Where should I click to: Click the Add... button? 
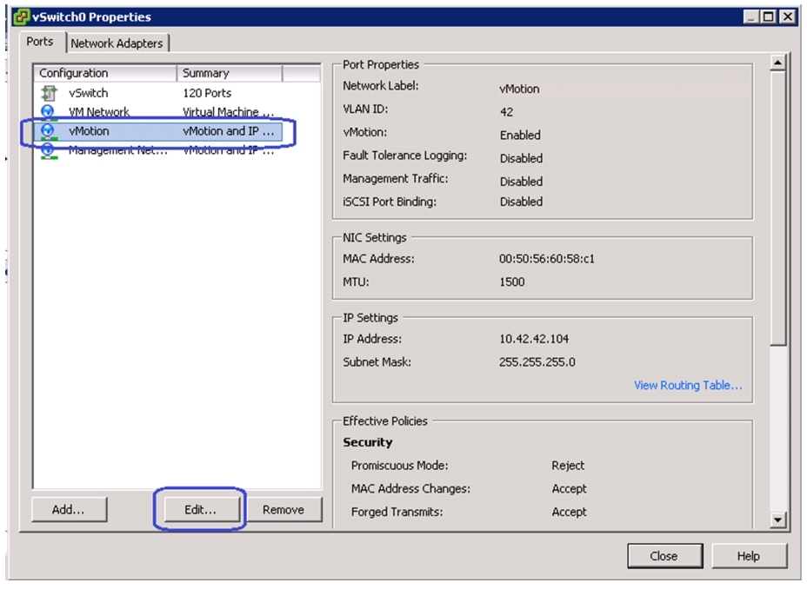(69, 509)
